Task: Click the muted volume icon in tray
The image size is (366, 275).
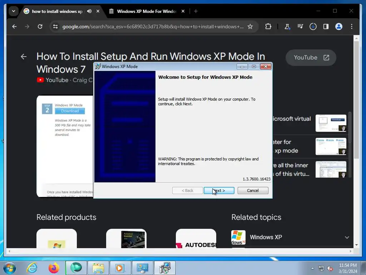Action: pos(330,269)
